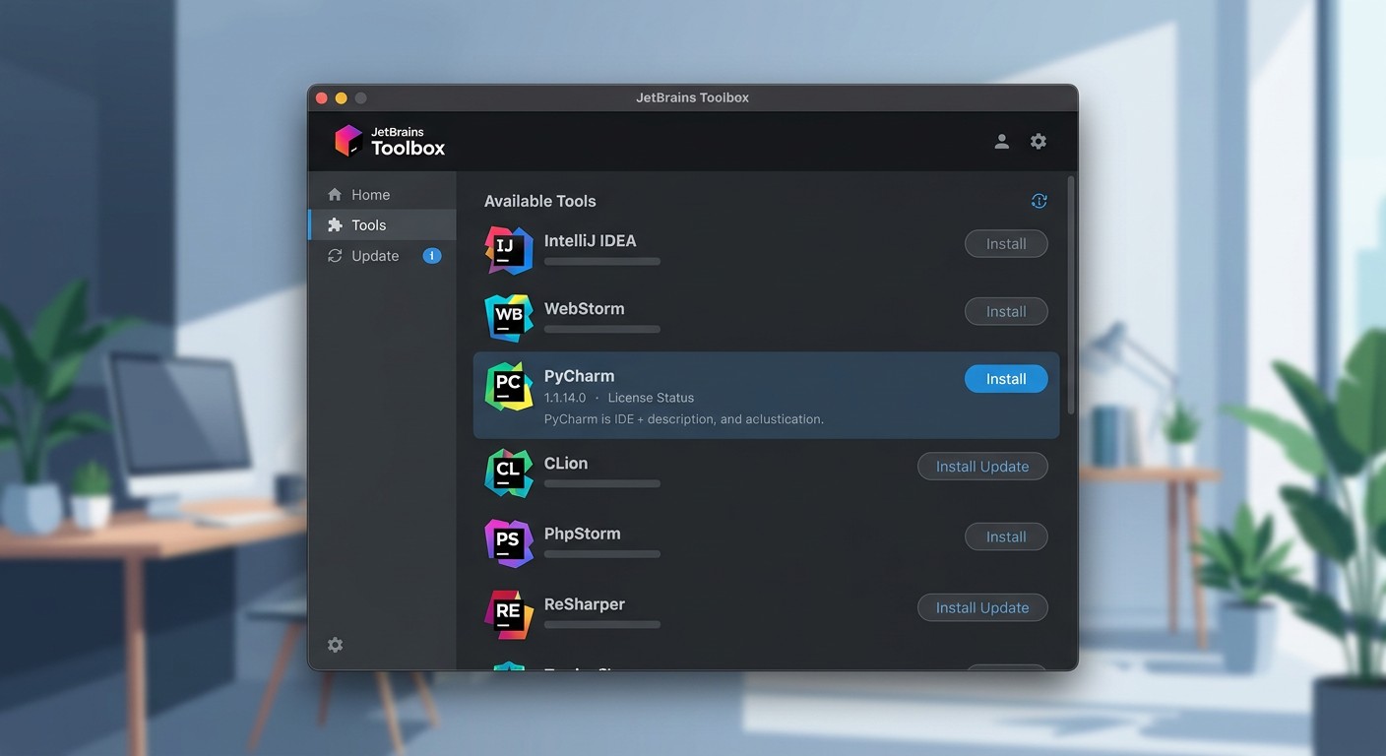The height and width of the screenshot is (756, 1386).
Task: Click the ReSharper name
Action: [585, 604]
